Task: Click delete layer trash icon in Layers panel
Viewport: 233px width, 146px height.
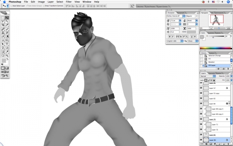Action: [229, 144]
